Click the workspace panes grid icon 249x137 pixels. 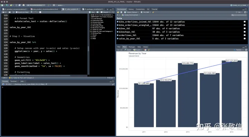point(54,5)
